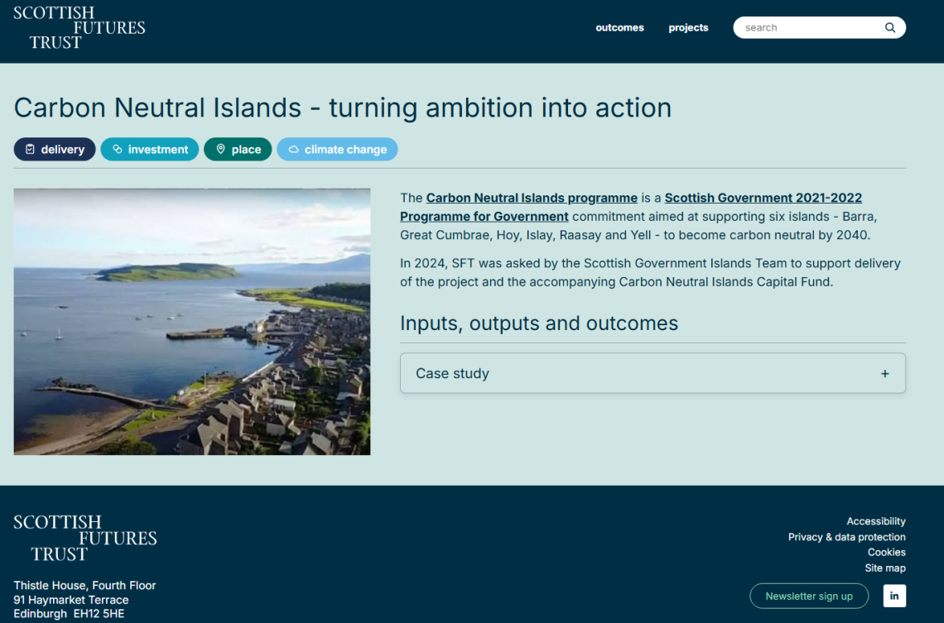Click the search magnifier icon
Image resolution: width=944 pixels, height=623 pixels.
coord(890,27)
